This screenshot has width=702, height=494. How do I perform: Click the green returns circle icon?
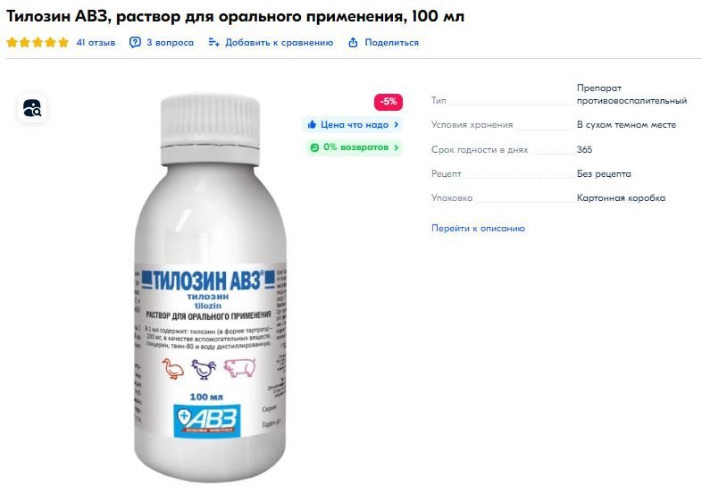314,147
